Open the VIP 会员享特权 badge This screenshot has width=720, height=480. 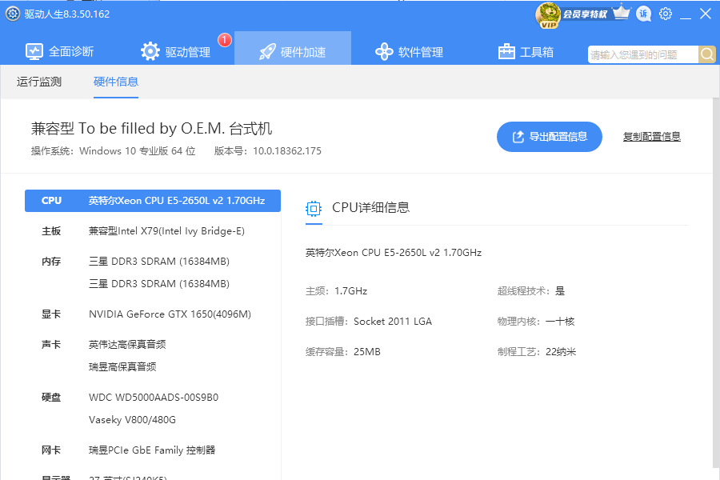572,15
